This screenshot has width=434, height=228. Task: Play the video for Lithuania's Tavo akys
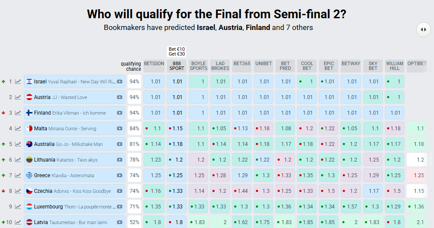pos(119,160)
